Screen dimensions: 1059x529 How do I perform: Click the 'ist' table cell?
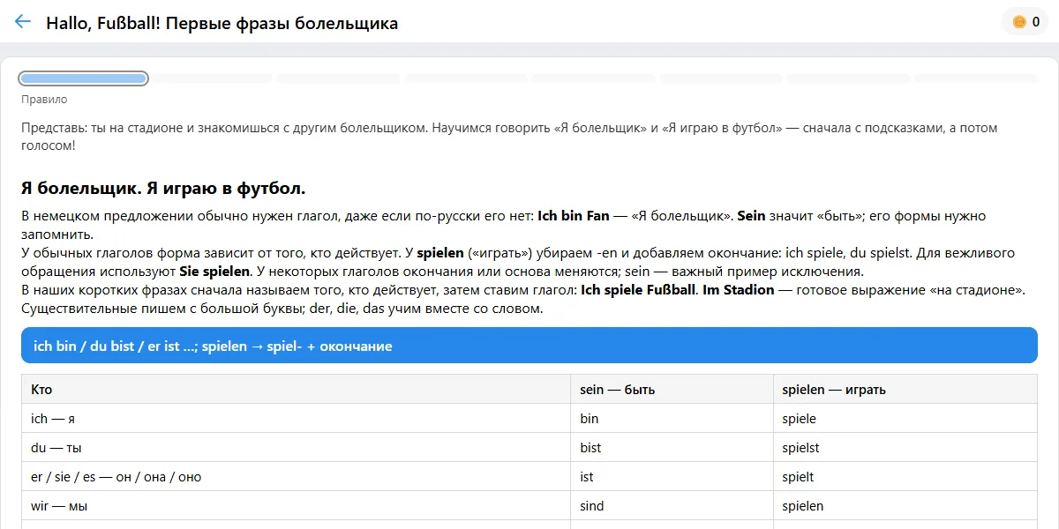click(672, 477)
